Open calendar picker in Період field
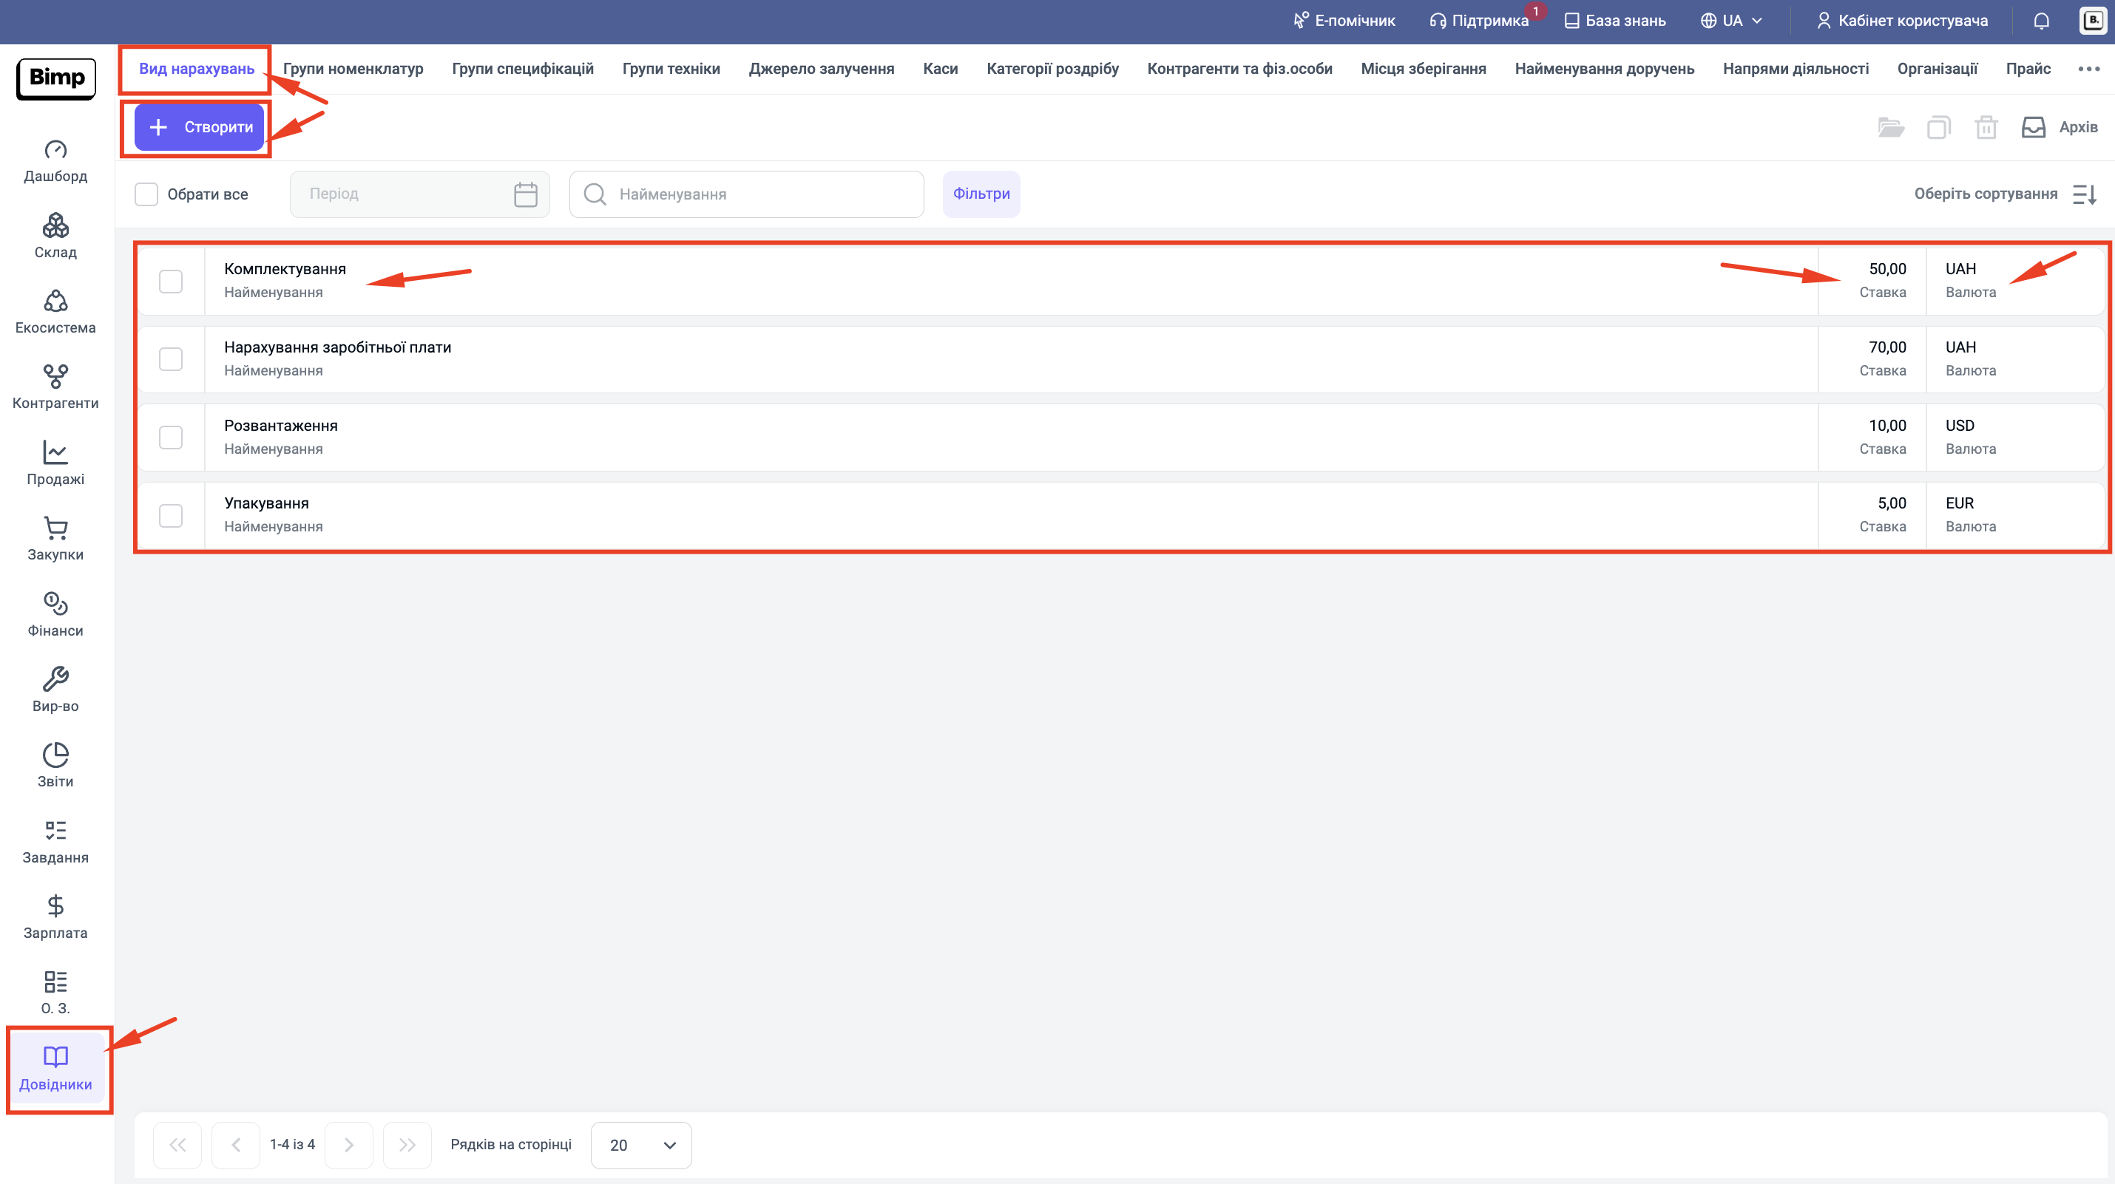This screenshot has height=1184, width=2115. click(526, 194)
